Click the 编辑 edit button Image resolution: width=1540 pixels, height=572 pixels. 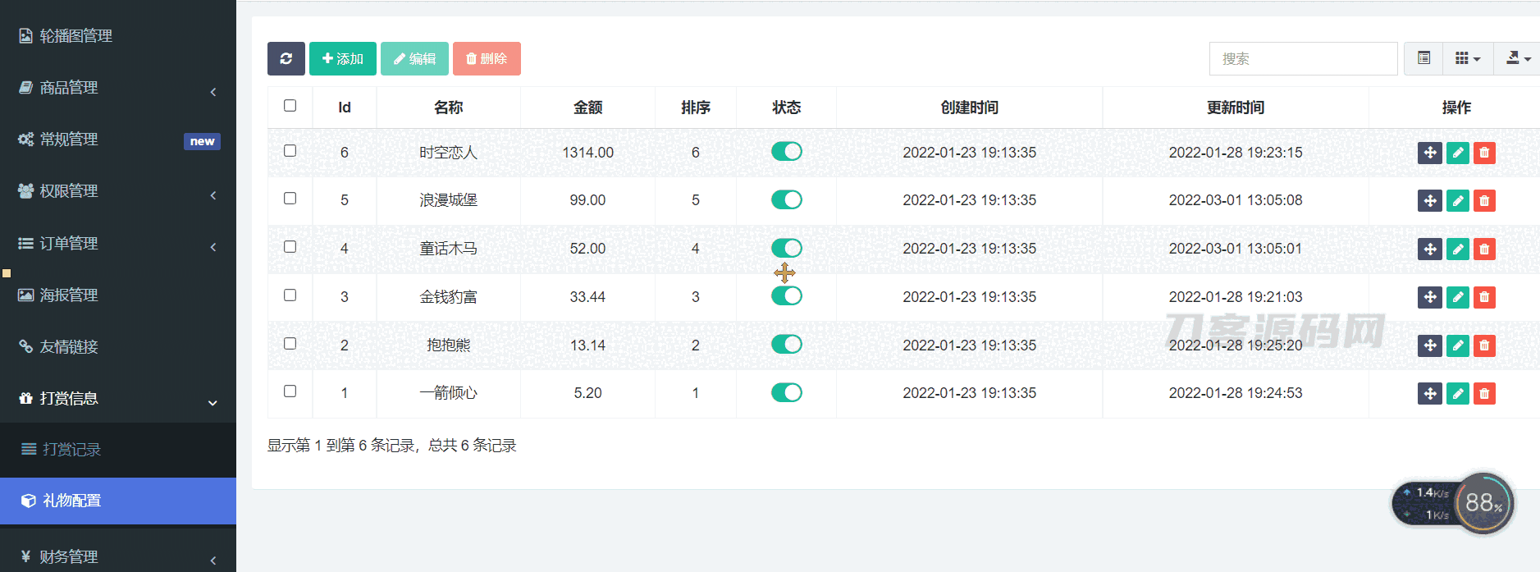click(414, 58)
